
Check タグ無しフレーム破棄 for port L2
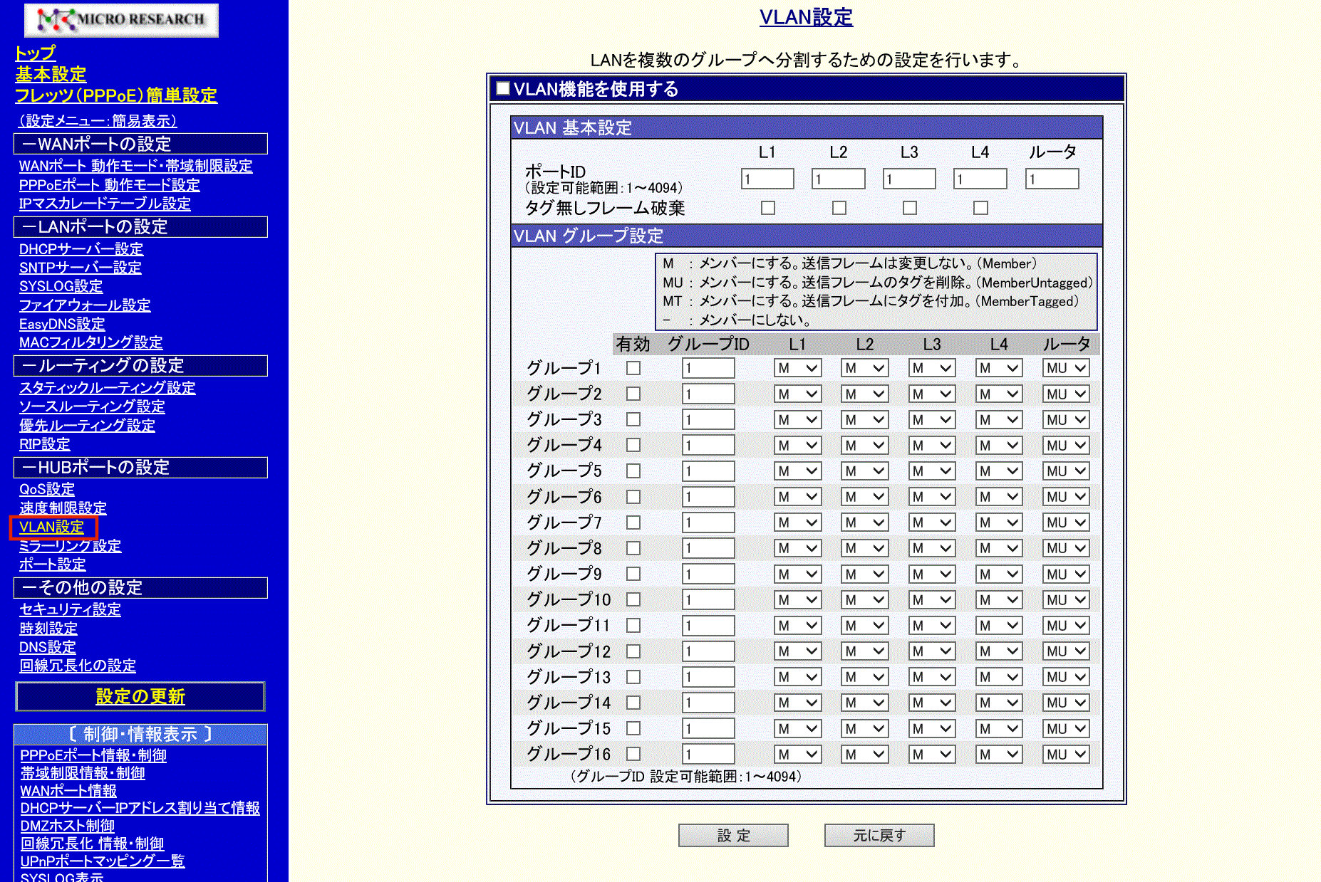[x=839, y=208]
